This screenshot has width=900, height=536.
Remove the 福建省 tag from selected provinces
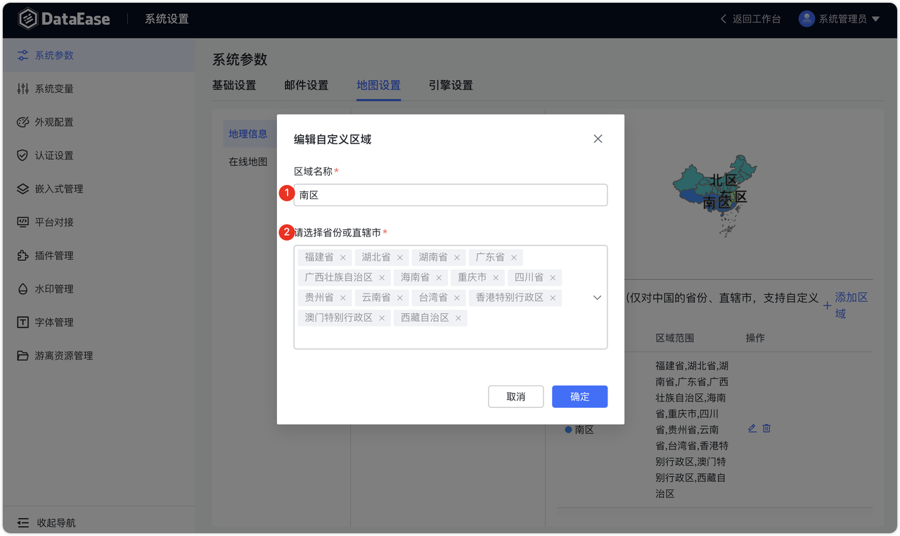[343, 257]
